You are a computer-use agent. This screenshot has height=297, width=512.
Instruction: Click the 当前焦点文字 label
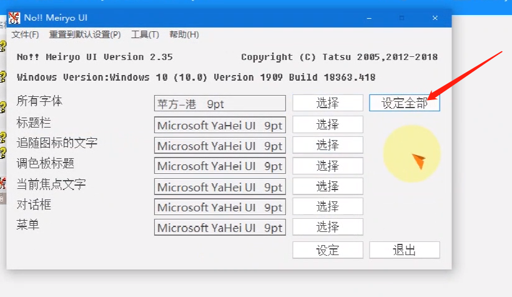(51, 184)
